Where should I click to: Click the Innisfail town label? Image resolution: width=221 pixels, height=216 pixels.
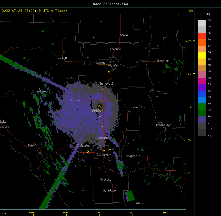point(106,84)
